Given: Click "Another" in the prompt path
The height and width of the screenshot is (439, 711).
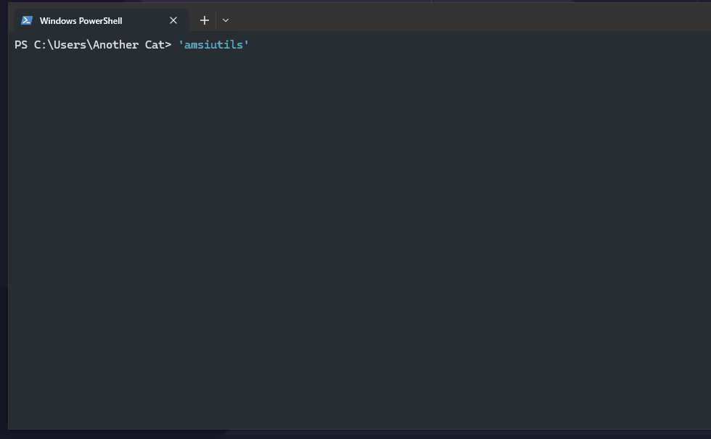Looking at the screenshot, I should coord(115,45).
